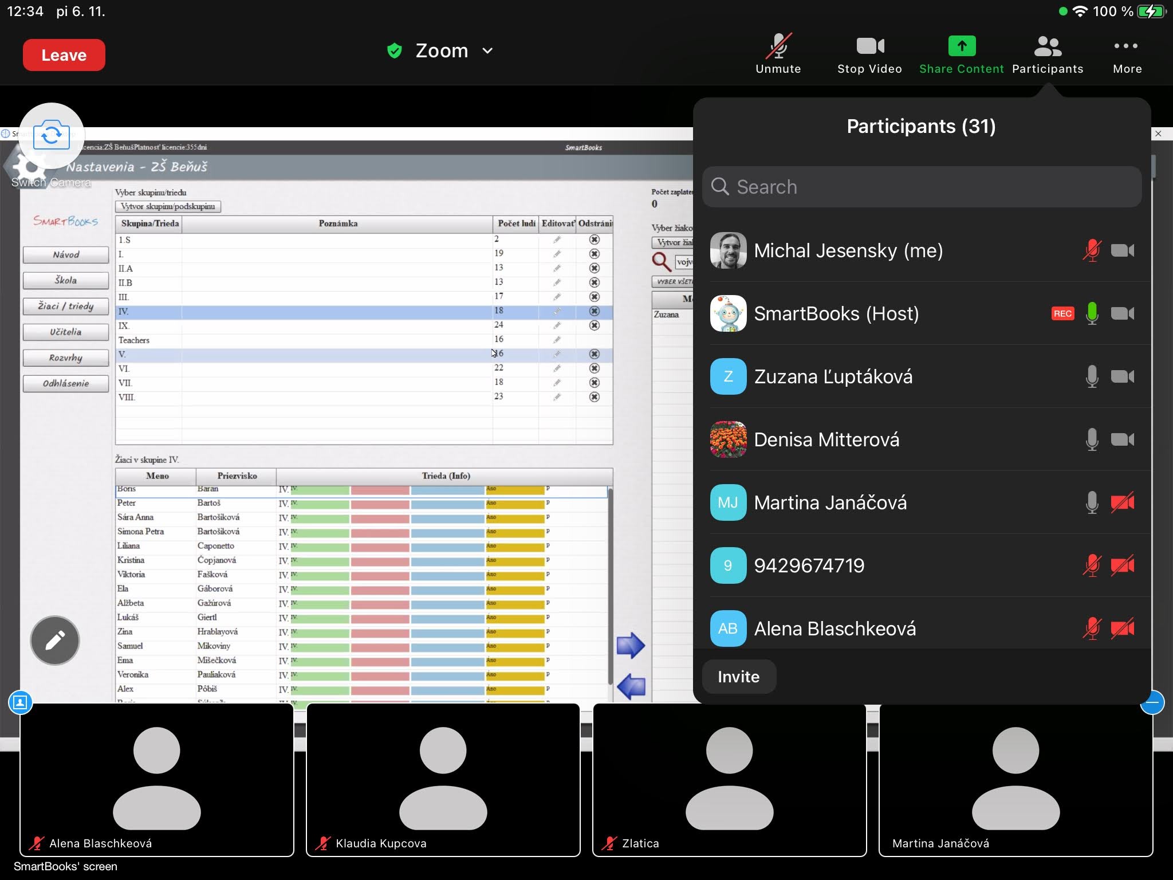
Task: Click edit pencil for group 1.S
Action: click(x=557, y=239)
